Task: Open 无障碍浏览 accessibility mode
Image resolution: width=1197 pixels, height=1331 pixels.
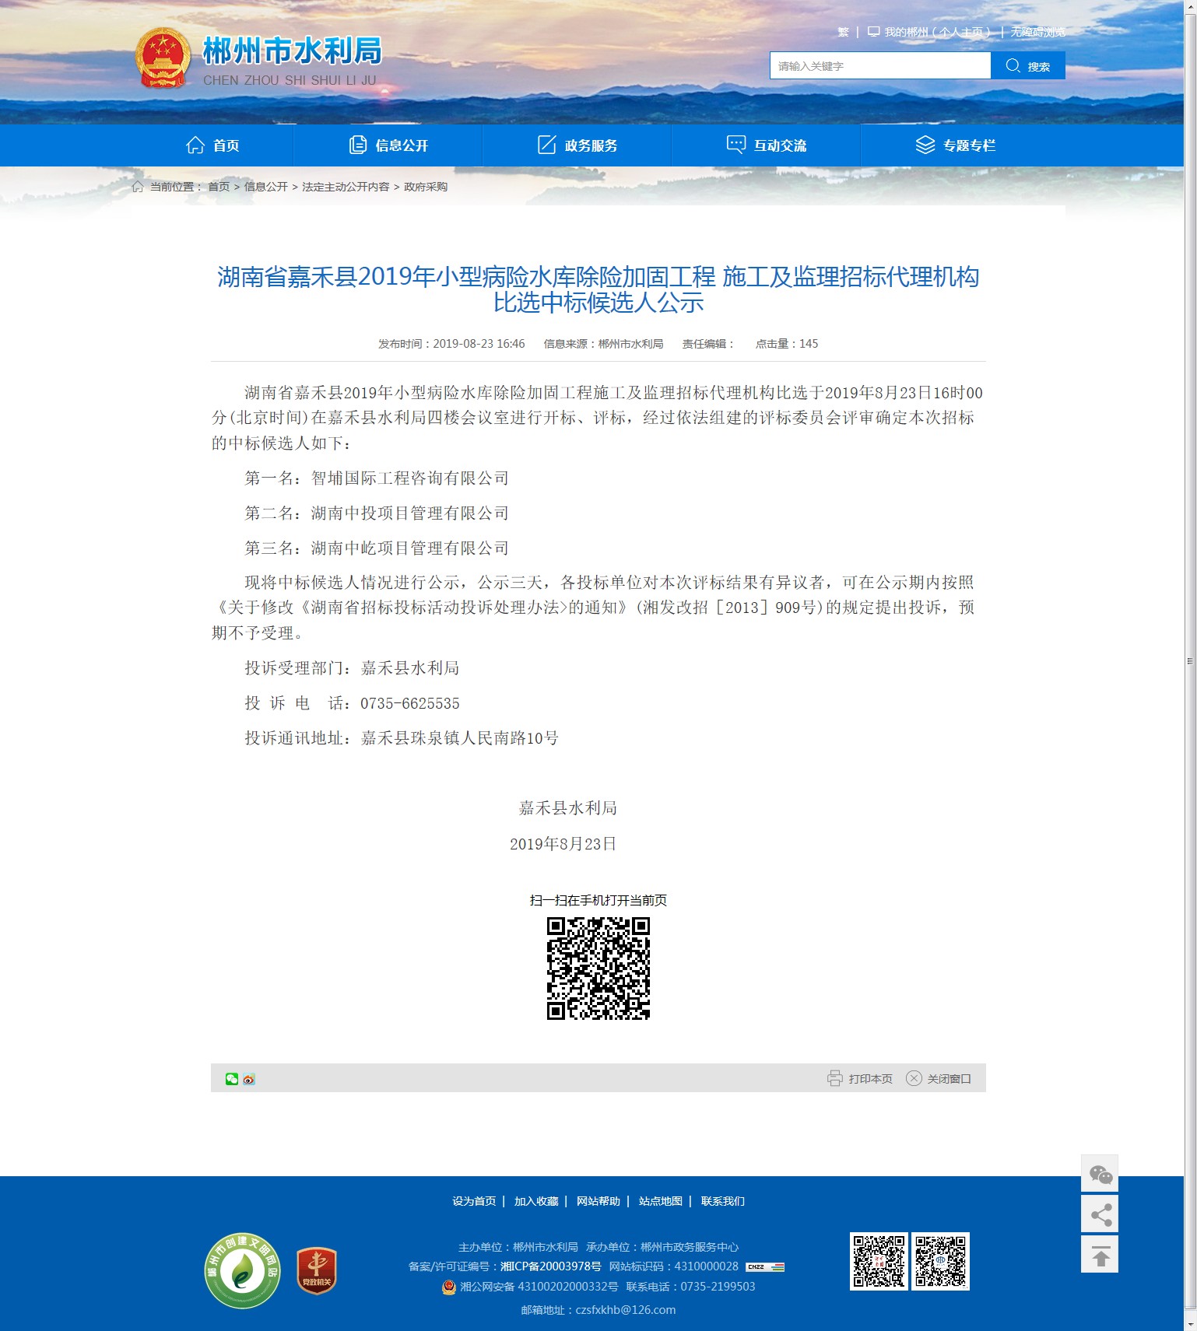Action: pos(1037,32)
